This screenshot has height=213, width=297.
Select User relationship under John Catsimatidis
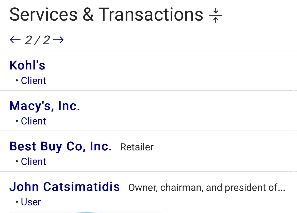(31, 202)
